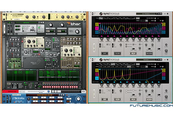Toggle Post Filter checkbox in upper Synchronous

point(107,44)
